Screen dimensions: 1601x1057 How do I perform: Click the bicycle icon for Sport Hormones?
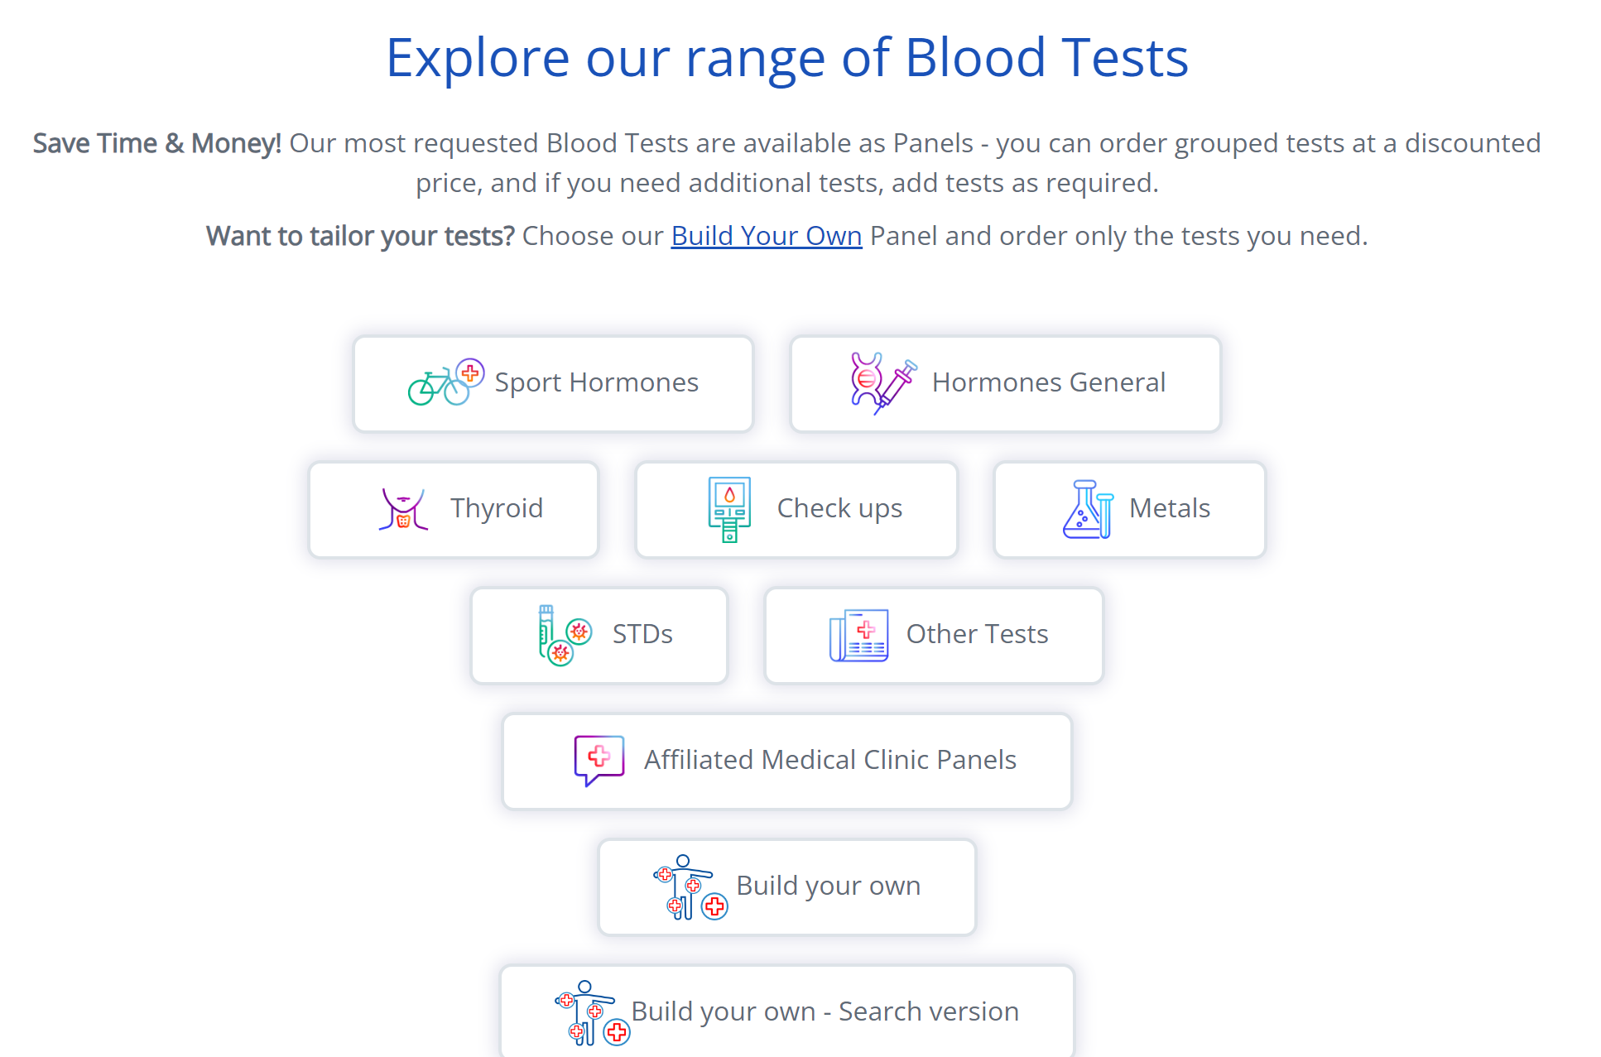(x=446, y=382)
